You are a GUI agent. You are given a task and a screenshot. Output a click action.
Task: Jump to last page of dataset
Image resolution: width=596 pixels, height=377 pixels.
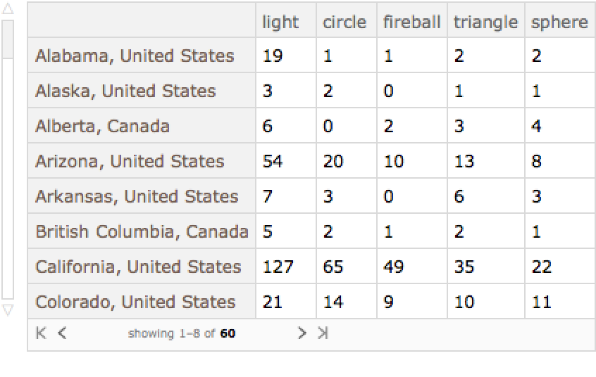click(x=323, y=333)
